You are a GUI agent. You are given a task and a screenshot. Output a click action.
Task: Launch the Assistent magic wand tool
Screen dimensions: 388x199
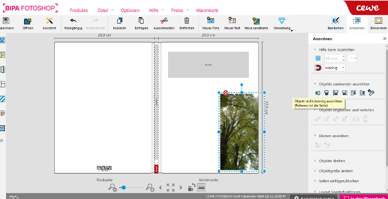(49, 21)
